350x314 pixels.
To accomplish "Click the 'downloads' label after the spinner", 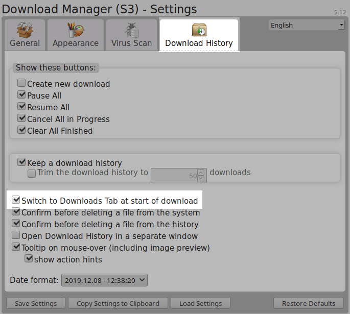I will click(230, 173).
